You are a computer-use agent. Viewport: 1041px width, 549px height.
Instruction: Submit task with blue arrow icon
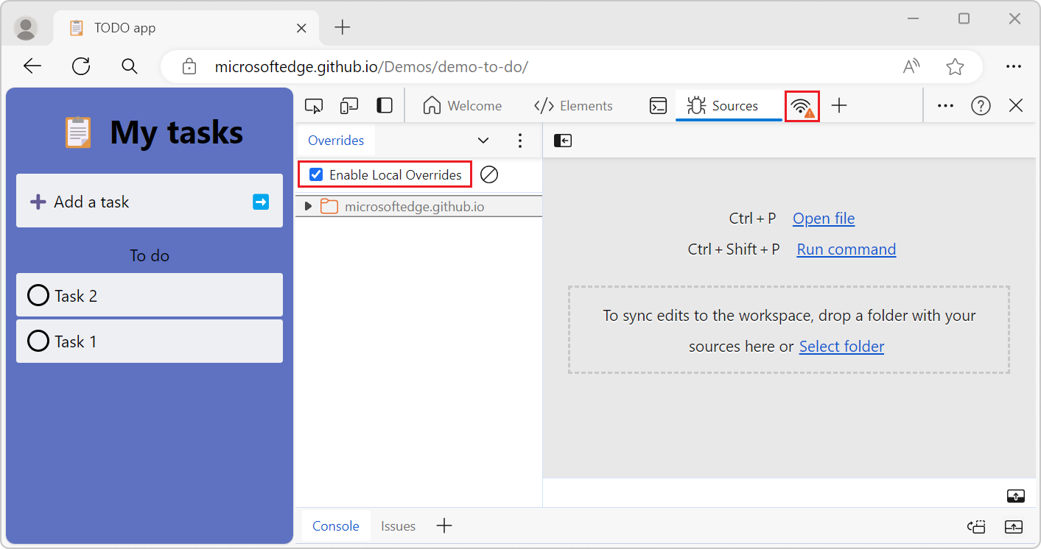(x=261, y=202)
